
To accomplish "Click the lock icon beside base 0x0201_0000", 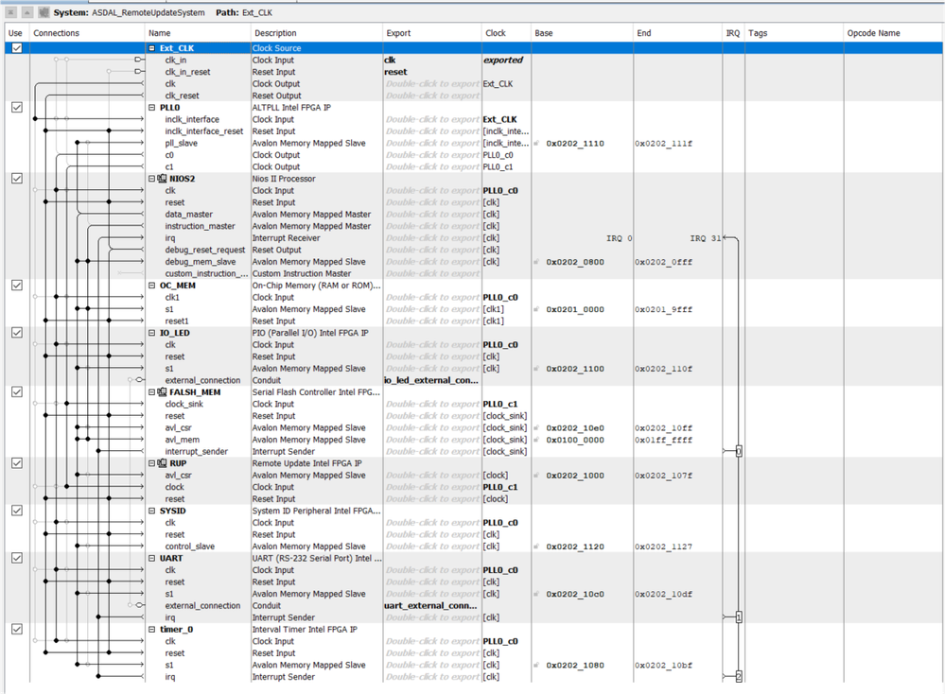I will 535,309.
